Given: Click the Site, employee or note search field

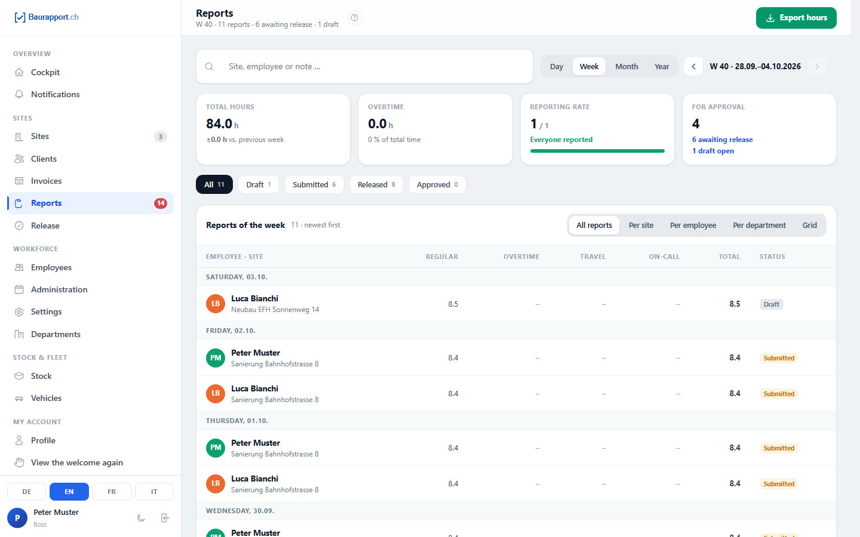Looking at the screenshot, I should (x=364, y=66).
